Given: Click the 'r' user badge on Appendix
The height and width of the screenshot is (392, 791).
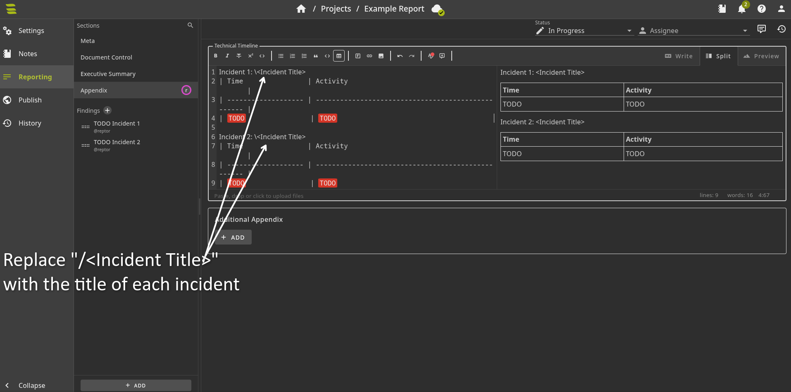Looking at the screenshot, I should click(x=186, y=90).
